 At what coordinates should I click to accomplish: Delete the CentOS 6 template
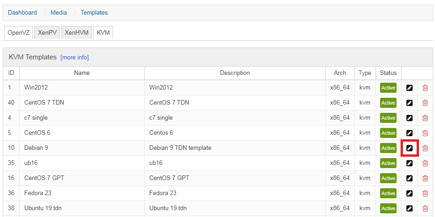pyautogui.click(x=425, y=133)
